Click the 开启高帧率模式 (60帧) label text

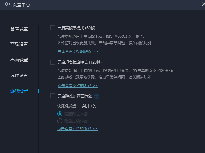(77, 28)
